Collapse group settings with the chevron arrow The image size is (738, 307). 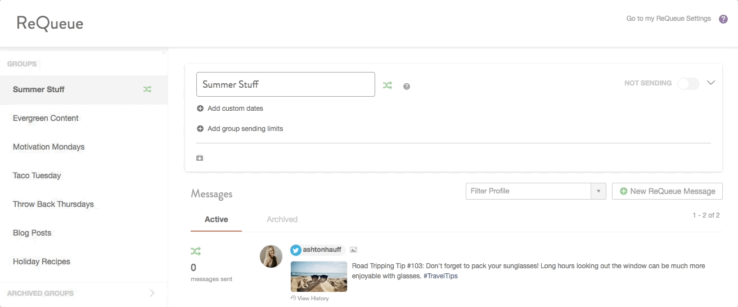711,83
